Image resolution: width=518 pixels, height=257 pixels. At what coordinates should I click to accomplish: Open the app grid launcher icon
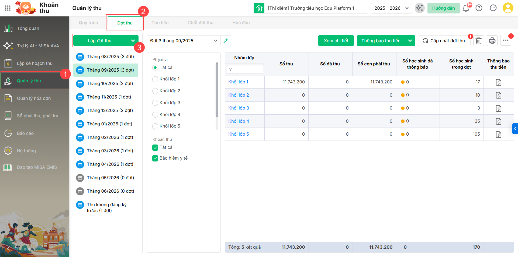coord(8,8)
